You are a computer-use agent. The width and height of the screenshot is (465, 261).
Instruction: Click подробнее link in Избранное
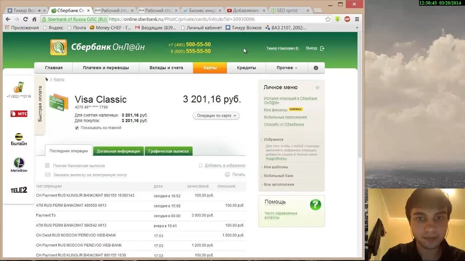pos(276,158)
